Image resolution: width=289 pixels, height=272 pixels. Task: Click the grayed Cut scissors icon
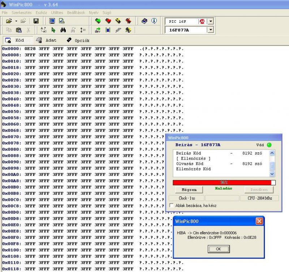pyautogui.click(x=29, y=30)
